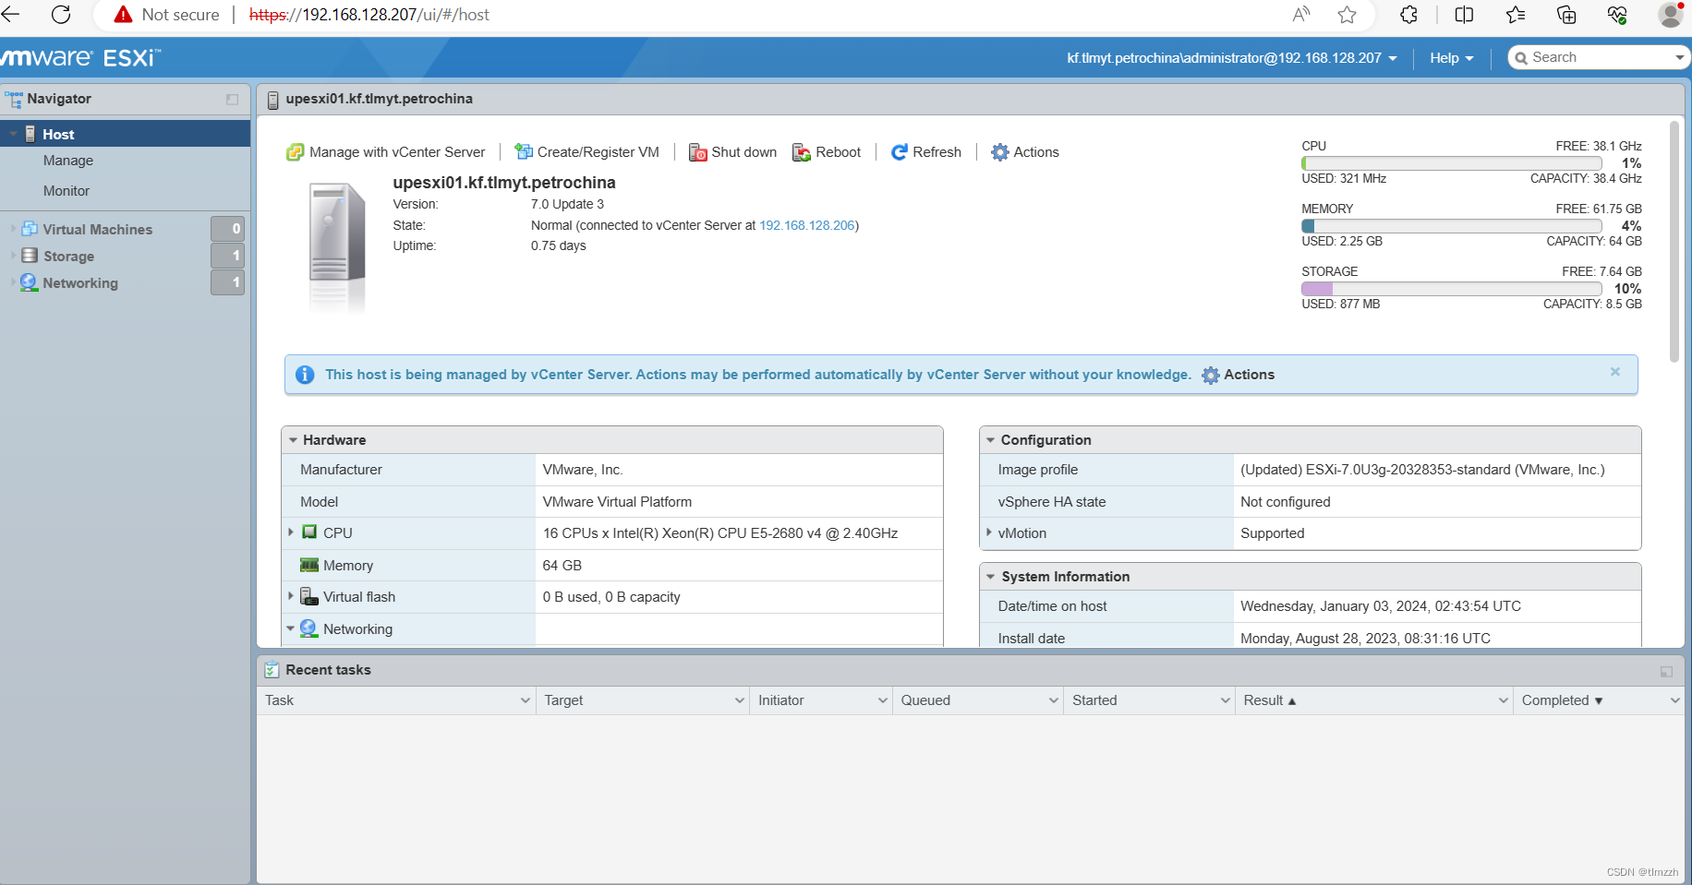Minimize the Navigator panel
This screenshot has height=885, width=1692.
232,99
